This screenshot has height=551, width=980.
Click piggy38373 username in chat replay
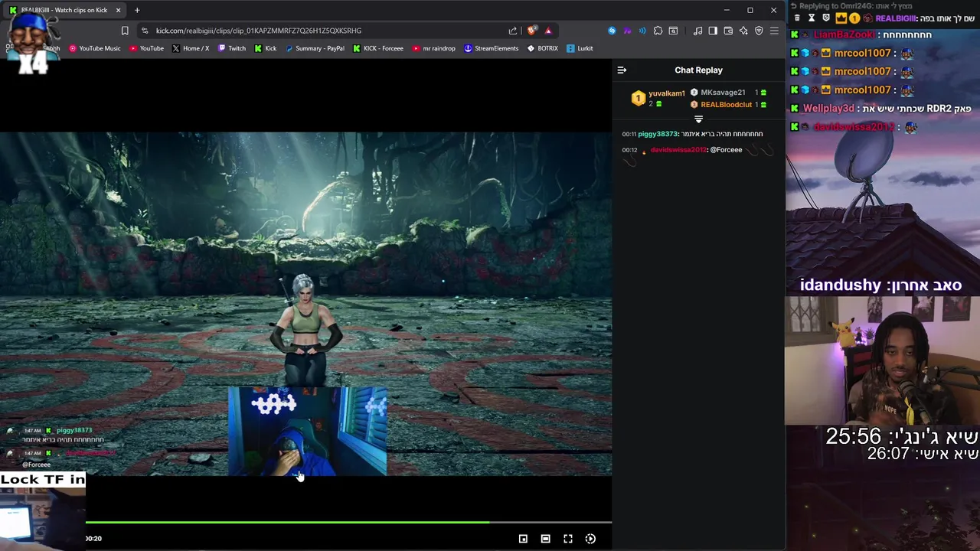(658, 134)
